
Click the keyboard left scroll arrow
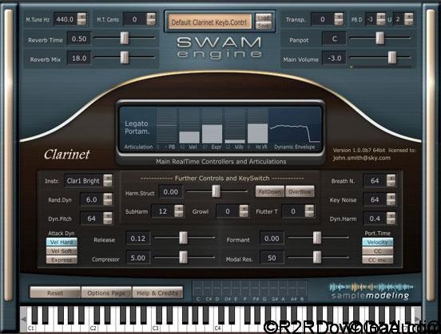pyautogui.click(x=24, y=319)
